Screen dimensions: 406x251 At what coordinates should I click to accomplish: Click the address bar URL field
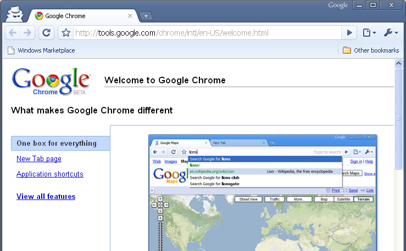[x=207, y=33]
